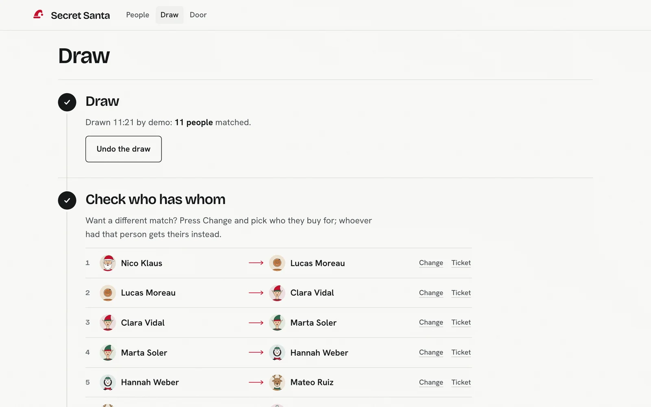Click the giver name Nico Klaus
Image resolution: width=651 pixels, height=407 pixels.
click(142, 263)
